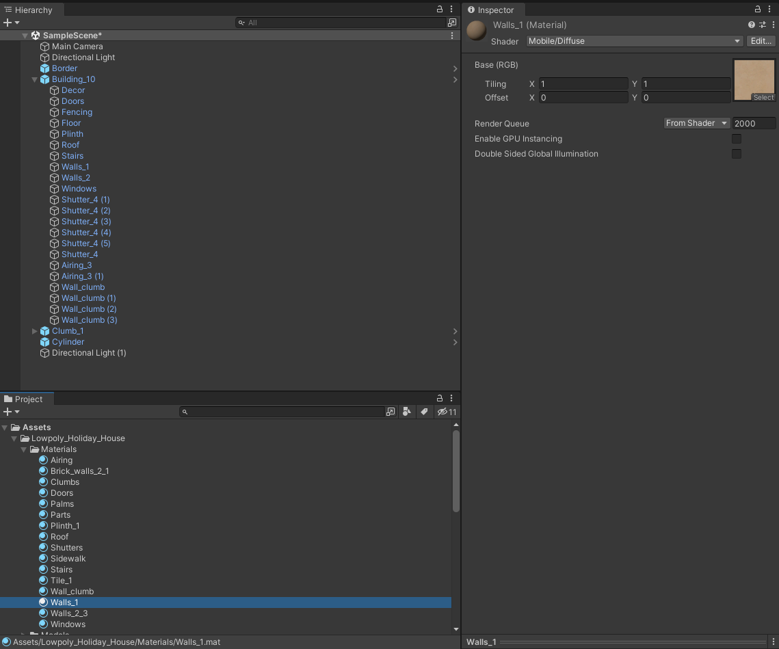Check Double Sided Global Illumination
Viewport: 779px width, 649px height.
737,154
